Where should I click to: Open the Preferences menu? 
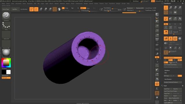[79, 3]
